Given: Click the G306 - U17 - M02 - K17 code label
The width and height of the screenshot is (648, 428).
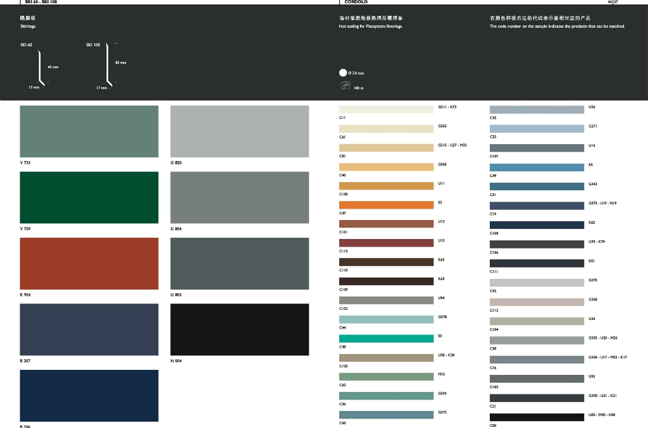Looking at the screenshot, I should pyautogui.click(x=607, y=357).
